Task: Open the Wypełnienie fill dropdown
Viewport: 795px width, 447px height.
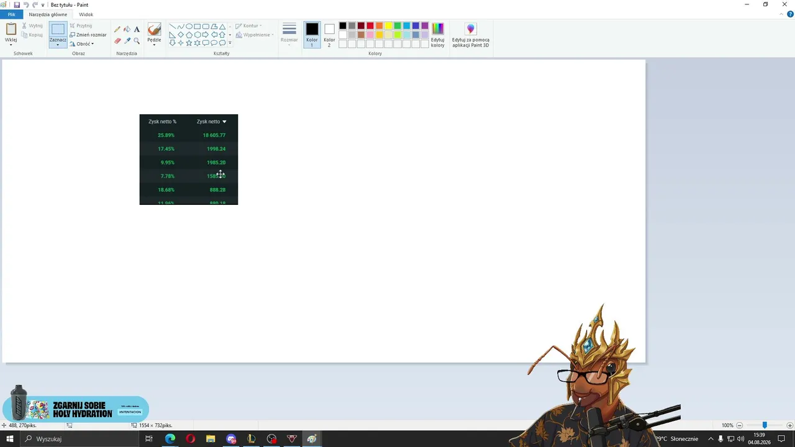Action: tap(255, 35)
